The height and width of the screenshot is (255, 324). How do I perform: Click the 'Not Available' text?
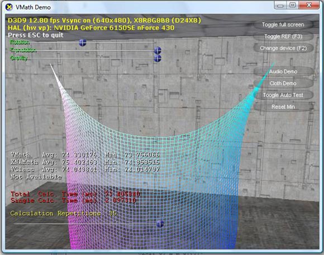(36, 177)
